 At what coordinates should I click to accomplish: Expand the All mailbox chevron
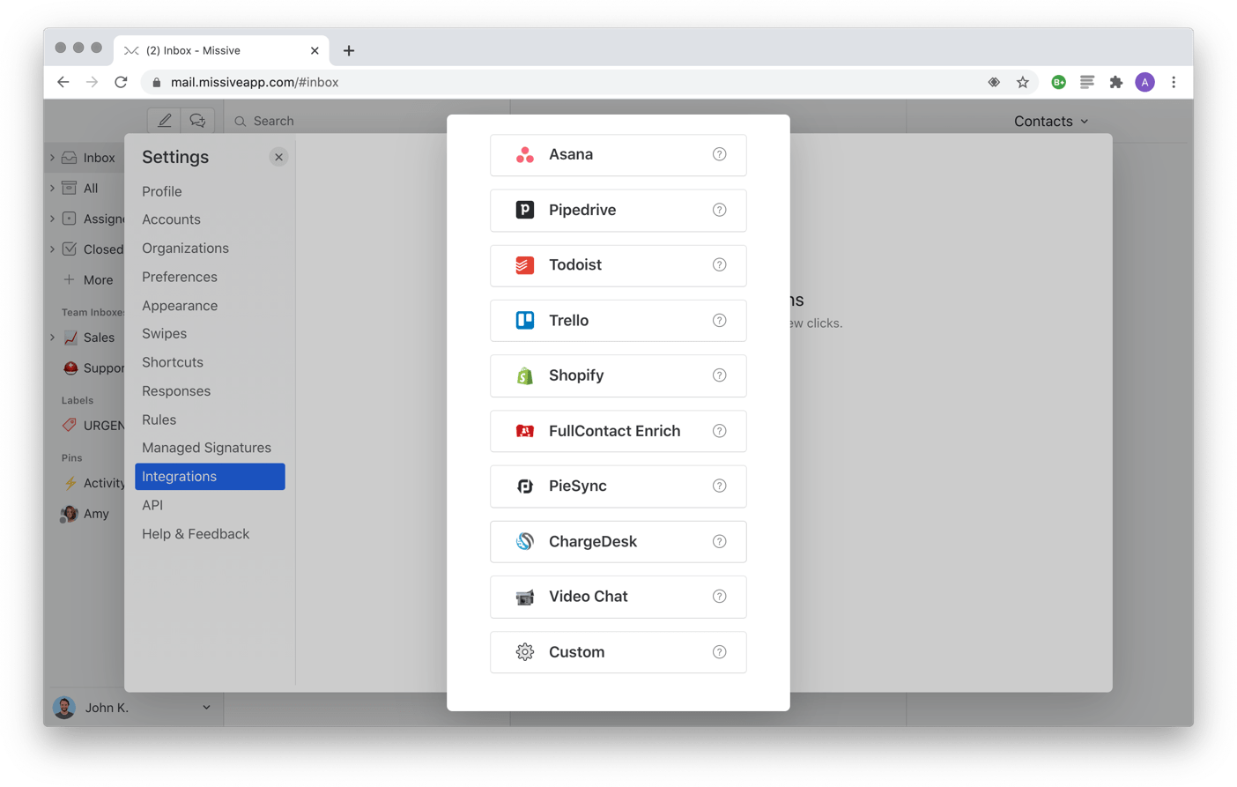[52, 188]
